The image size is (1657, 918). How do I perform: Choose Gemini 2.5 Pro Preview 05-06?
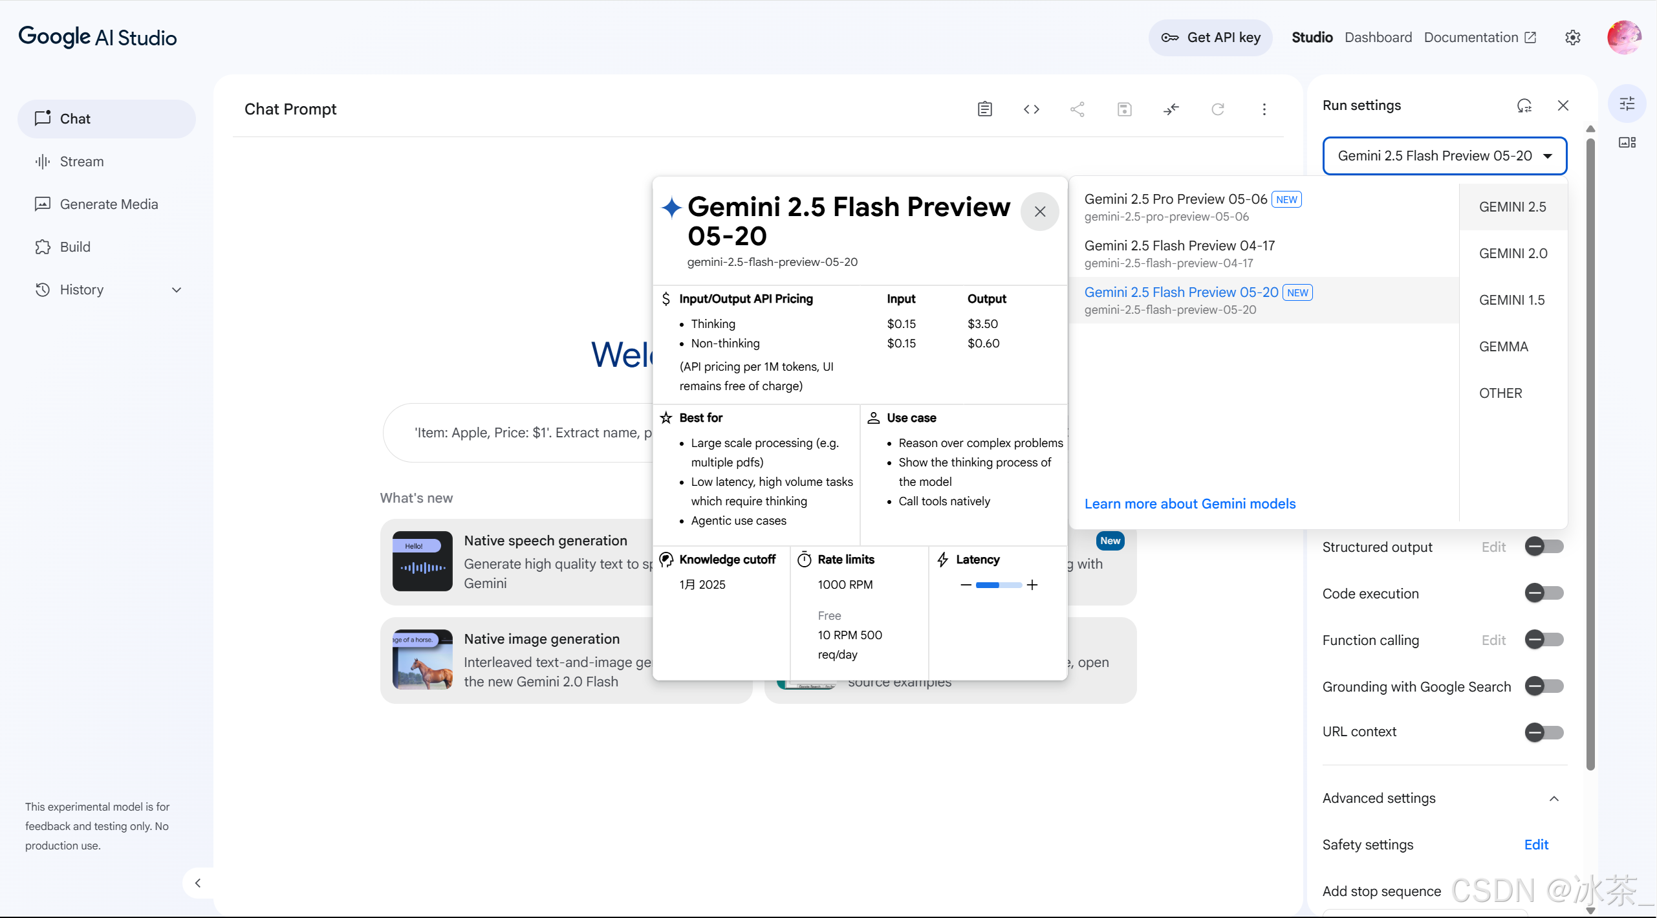[x=1264, y=207]
